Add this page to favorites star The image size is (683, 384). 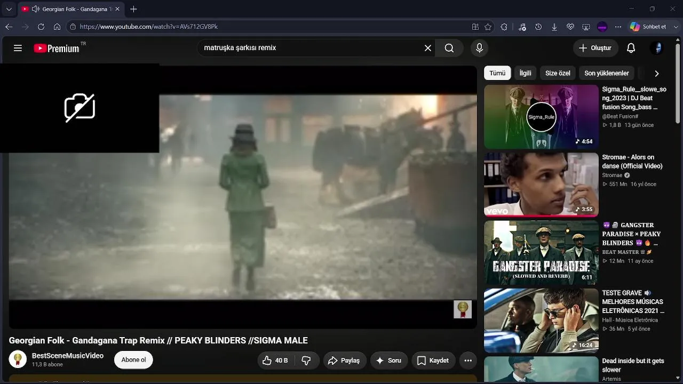488,27
